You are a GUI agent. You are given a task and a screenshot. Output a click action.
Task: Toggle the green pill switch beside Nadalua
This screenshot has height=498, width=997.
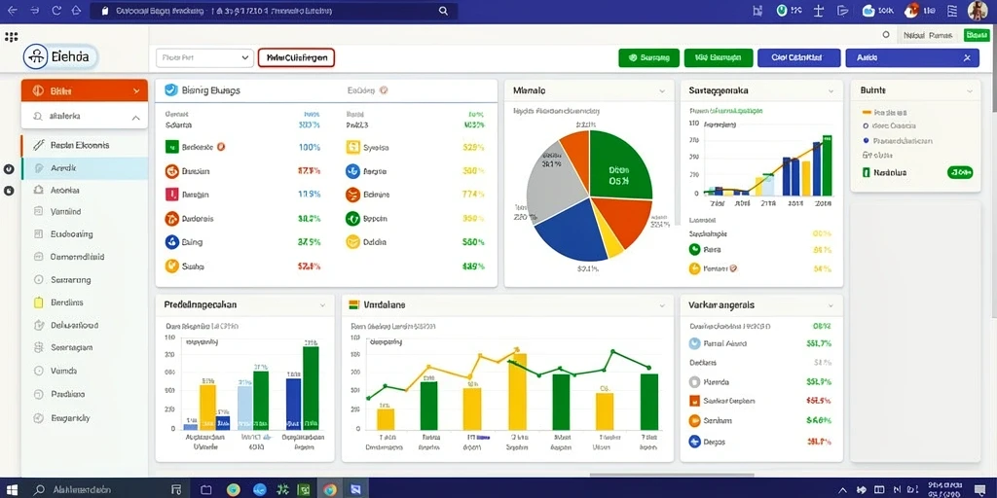pos(959,171)
